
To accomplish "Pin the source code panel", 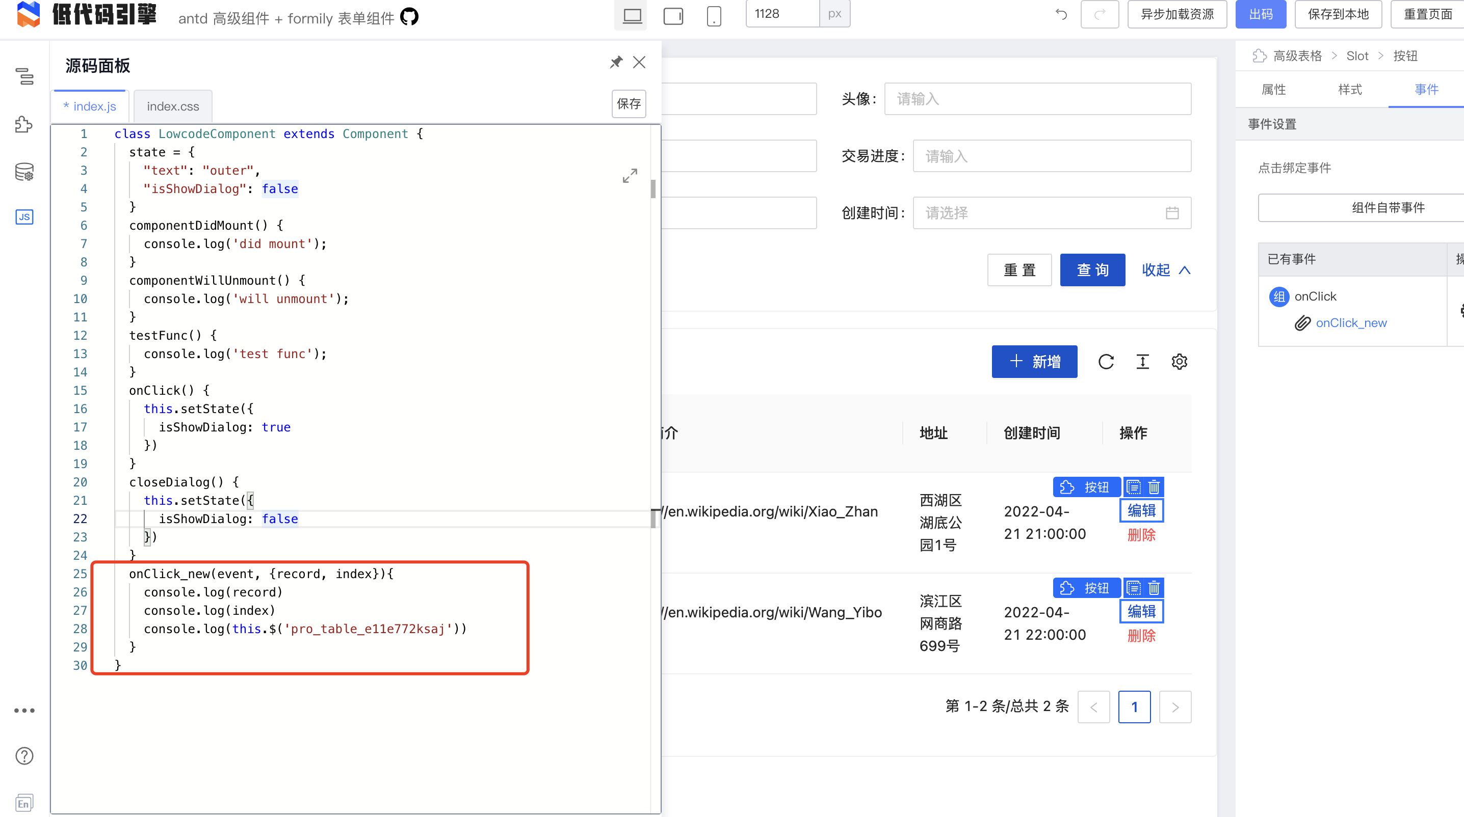I will [x=616, y=62].
